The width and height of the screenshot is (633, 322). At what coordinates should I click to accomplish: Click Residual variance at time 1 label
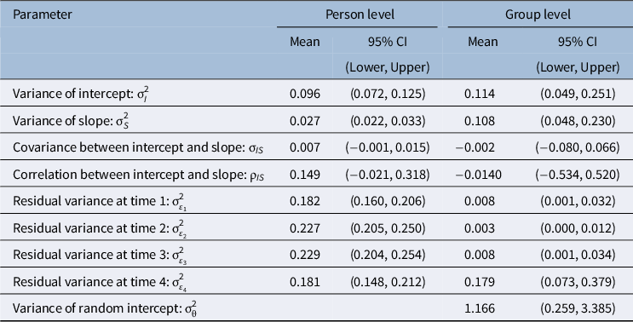coord(100,201)
